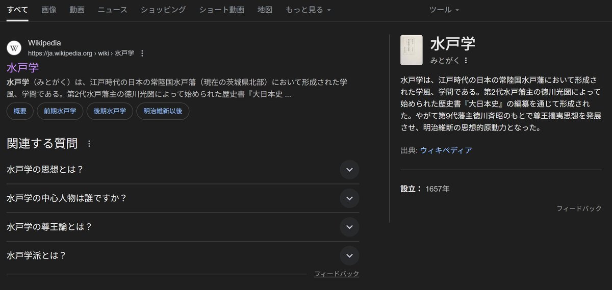
Task: Switch to the 画像 tab
Action: 49,10
